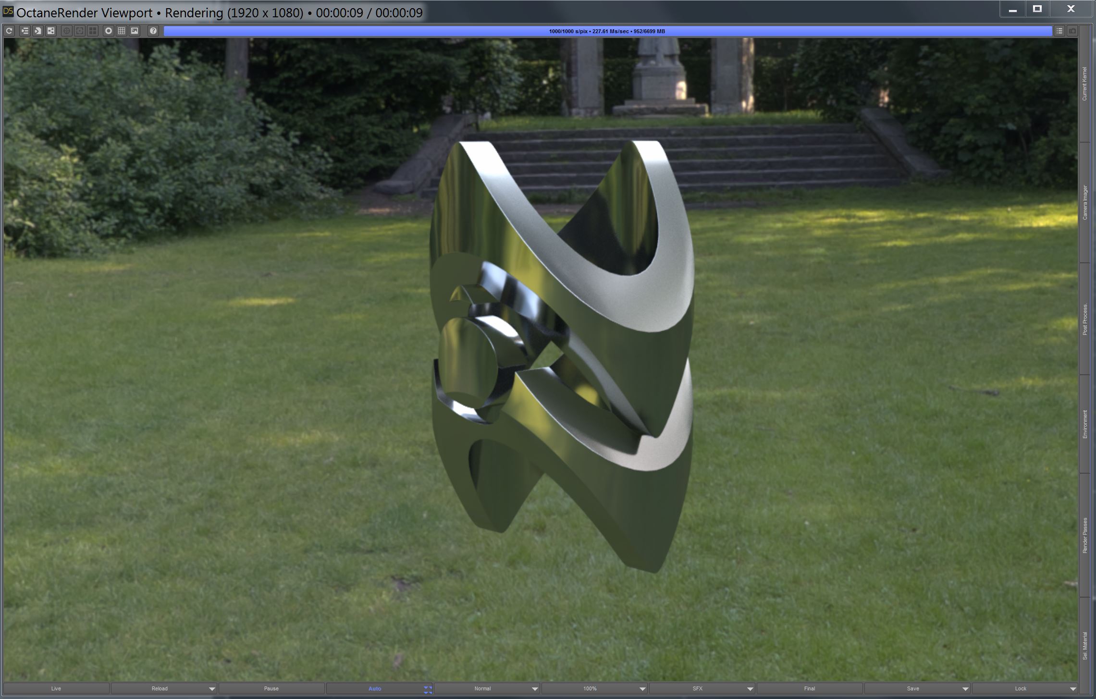The height and width of the screenshot is (699, 1096).
Task: Click the render region selection icon
Action: pyautogui.click(x=80, y=31)
